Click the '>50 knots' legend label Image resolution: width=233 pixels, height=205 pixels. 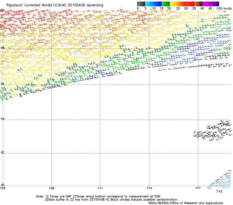(x=224, y=9)
